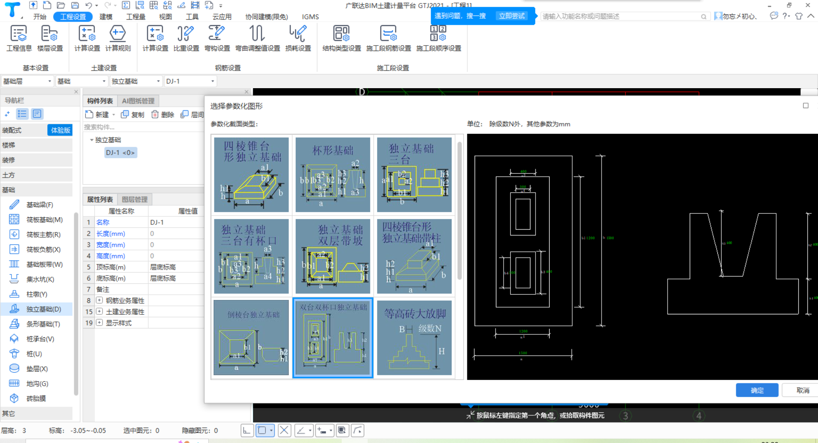Choose the 杯形基础 thumbnail
Screen dimensions: 818x443
[x=333, y=174]
